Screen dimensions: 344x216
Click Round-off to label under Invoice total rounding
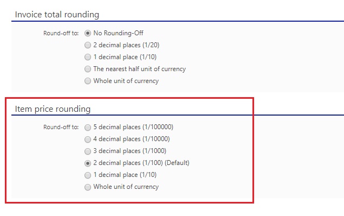pyautogui.click(x=61, y=33)
